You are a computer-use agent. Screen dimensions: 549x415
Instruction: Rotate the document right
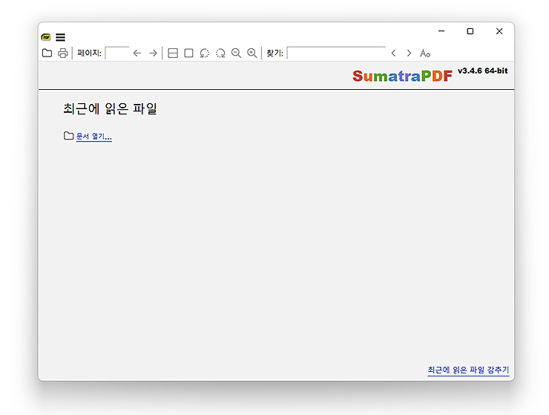pos(220,53)
